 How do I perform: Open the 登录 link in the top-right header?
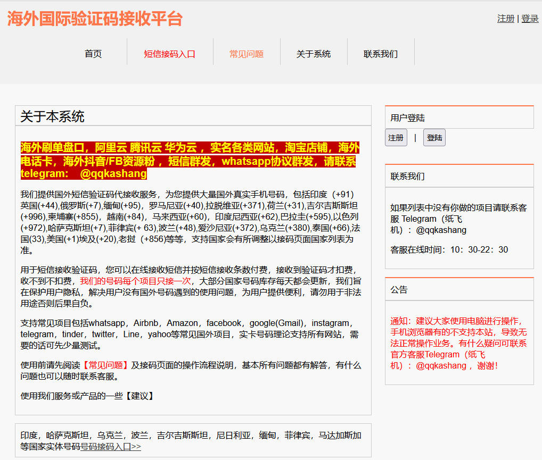530,19
